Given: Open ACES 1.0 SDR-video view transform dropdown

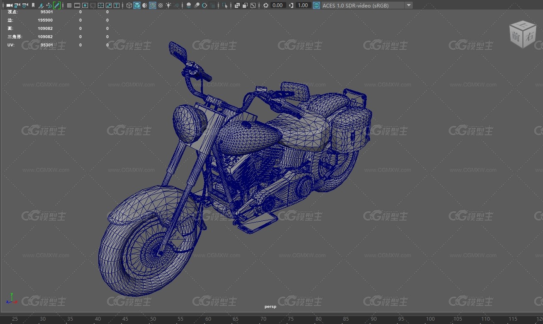Looking at the screenshot, I should (x=367, y=5).
